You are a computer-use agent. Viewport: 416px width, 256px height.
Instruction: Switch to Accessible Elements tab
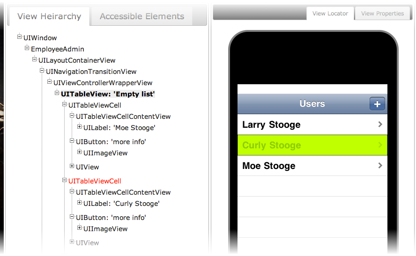(141, 16)
